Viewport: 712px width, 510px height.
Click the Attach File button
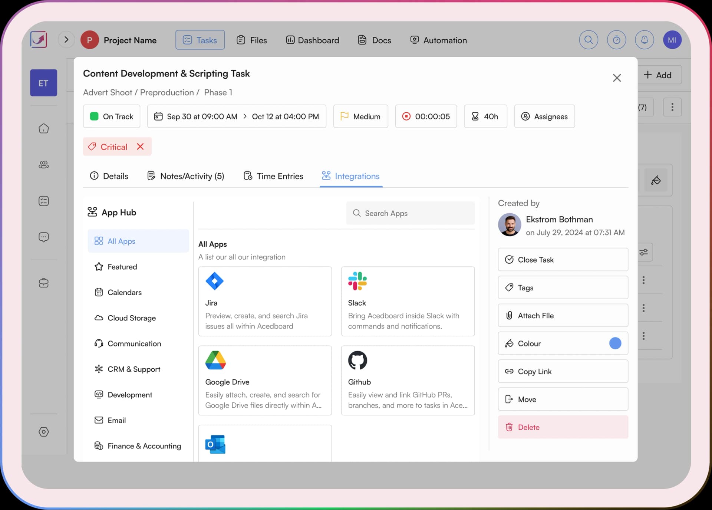click(563, 315)
